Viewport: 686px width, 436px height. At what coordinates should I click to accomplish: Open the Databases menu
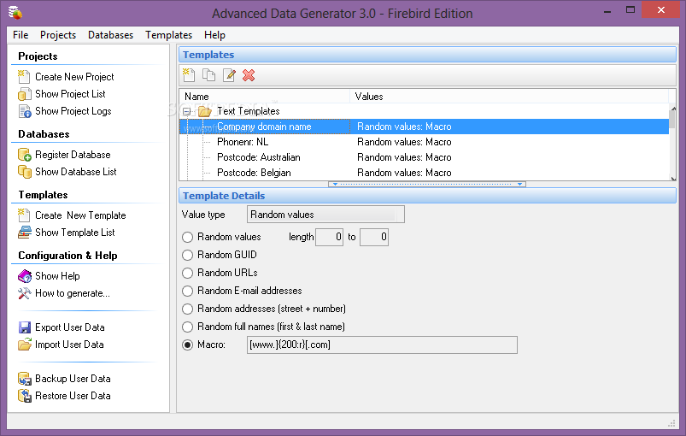(111, 35)
